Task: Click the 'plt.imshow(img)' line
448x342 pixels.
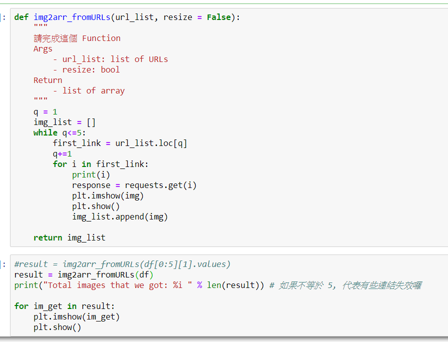Action: pos(108,196)
